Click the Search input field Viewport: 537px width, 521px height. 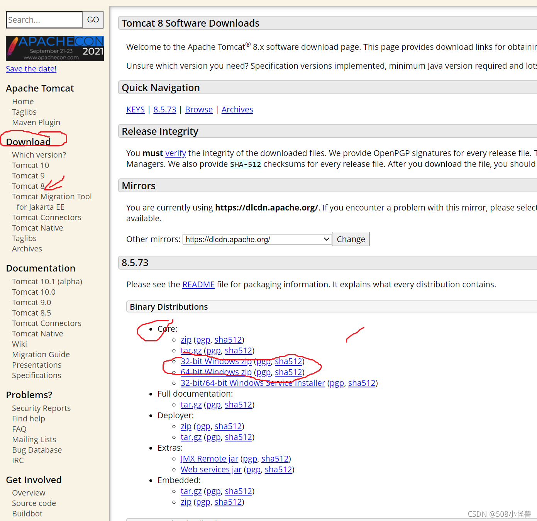(44, 20)
